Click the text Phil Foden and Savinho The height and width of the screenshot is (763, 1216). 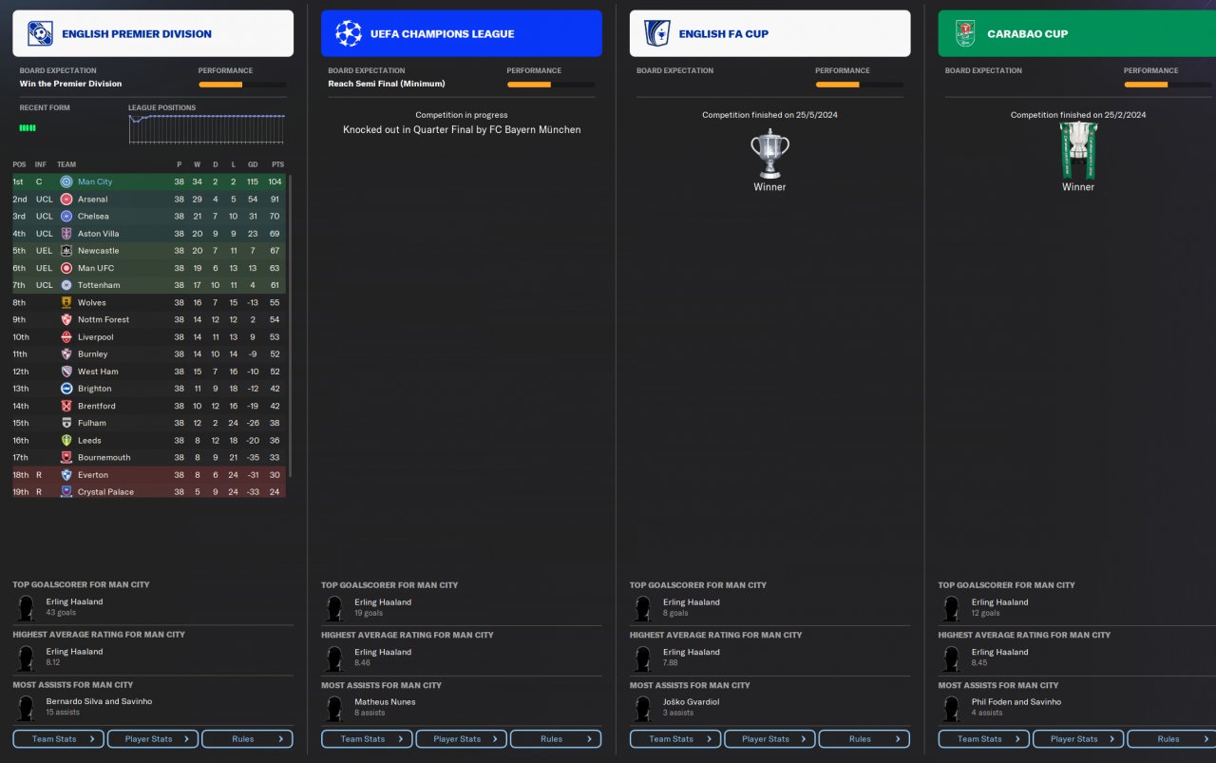1016,702
